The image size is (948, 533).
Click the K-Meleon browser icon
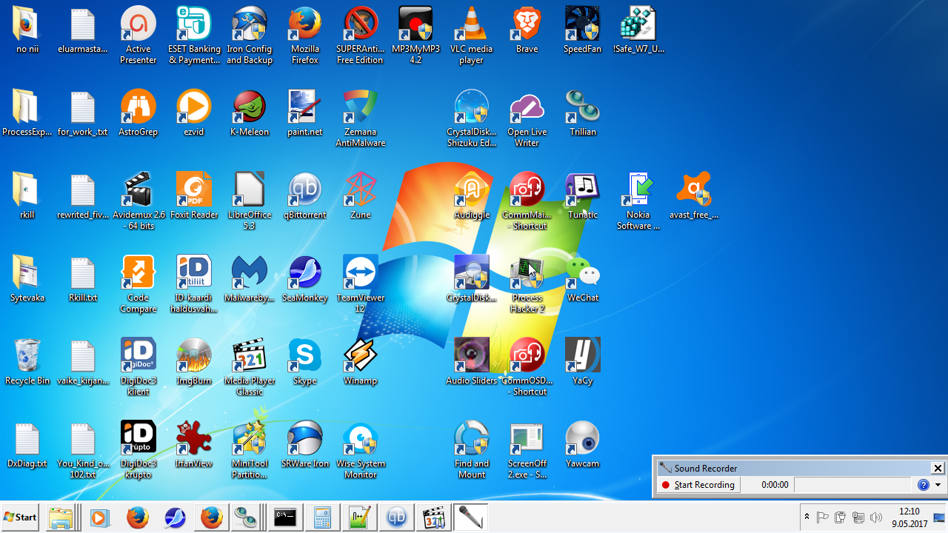click(x=250, y=113)
